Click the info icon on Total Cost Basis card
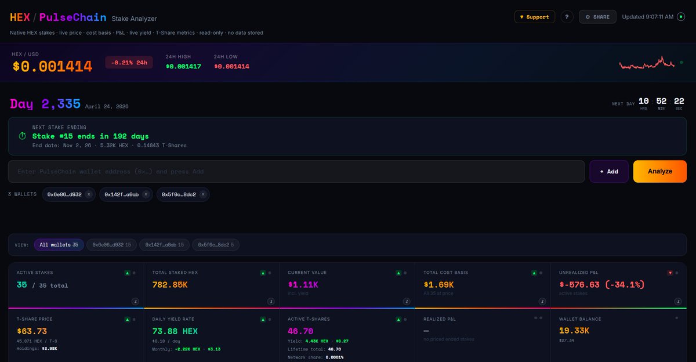The width and height of the screenshot is (696, 362). (x=542, y=301)
